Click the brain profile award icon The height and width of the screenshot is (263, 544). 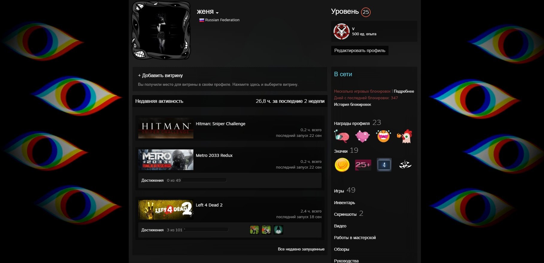(342, 136)
